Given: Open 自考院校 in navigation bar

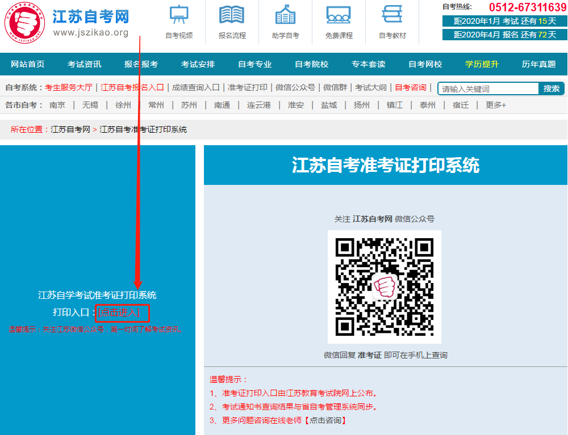Looking at the screenshot, I should click(x=311, y=64).
